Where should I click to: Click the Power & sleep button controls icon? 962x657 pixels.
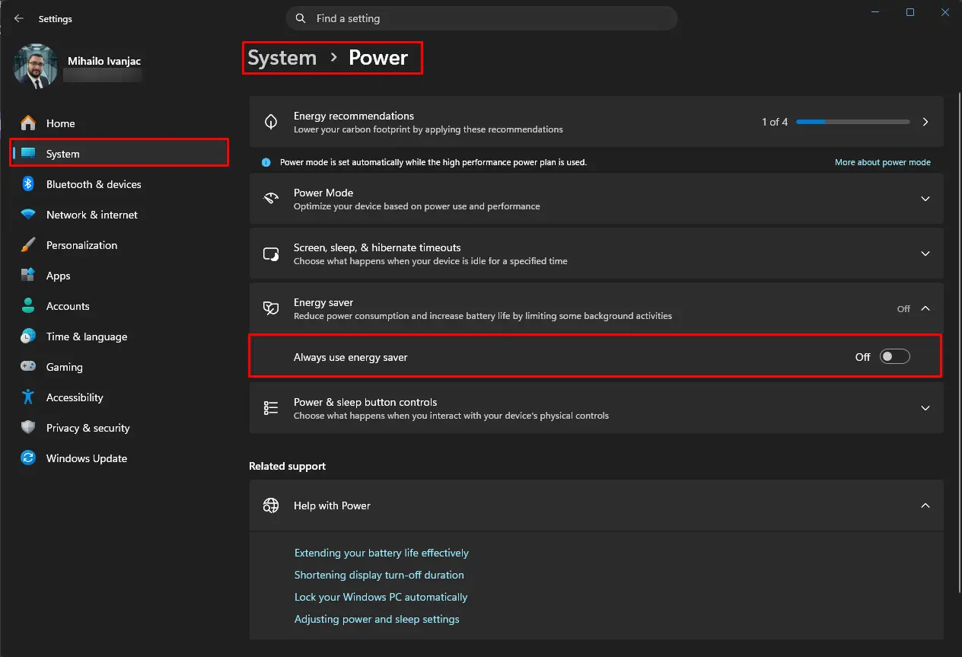pyautogui.click(x=271, y=408)
